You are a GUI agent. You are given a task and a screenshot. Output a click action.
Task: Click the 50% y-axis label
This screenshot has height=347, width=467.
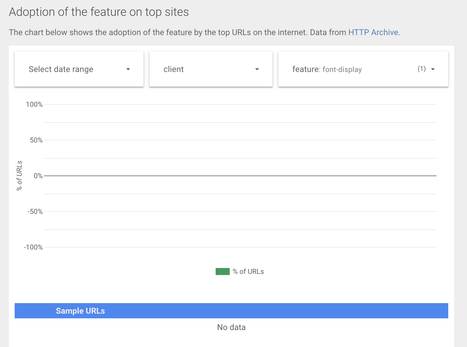pyautogui.click(x=36, y=140)
